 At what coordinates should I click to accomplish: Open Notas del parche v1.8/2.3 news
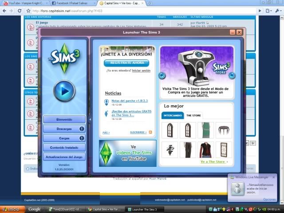point(130,101)
